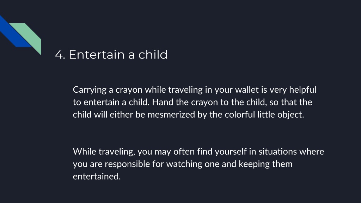Click the word "wallet" in the text
Viewport: 361px width, 203px height.
tap(247, 90)
